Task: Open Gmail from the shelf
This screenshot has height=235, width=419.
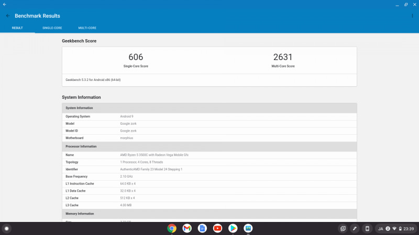Action: coord(187,228)
